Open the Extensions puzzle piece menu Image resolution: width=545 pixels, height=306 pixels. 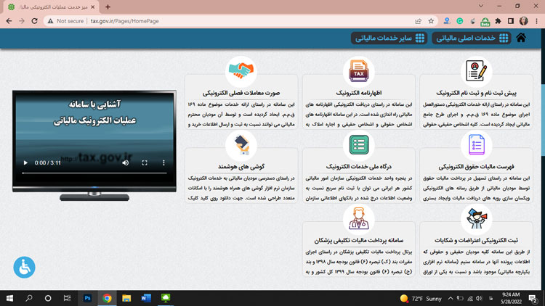pos(498,21)
